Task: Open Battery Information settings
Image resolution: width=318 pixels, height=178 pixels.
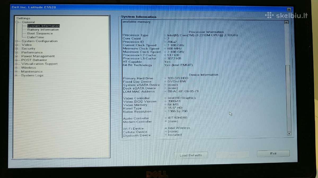Action: click(x=43, y=30)
